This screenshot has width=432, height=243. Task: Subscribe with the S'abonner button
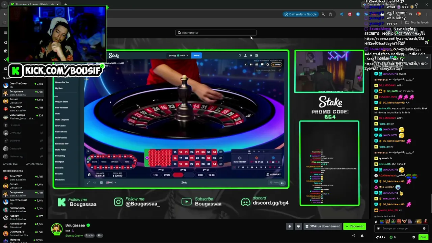coord(354,226)
